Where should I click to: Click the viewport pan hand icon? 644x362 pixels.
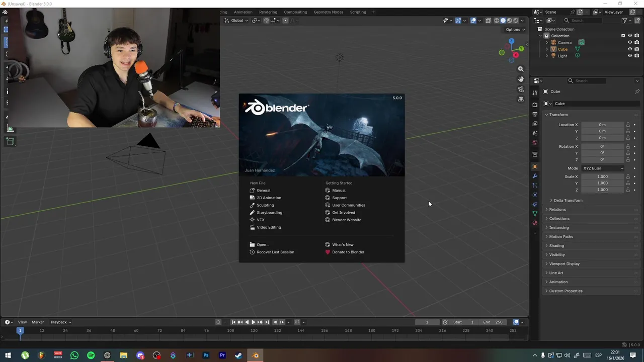[521, 79]
